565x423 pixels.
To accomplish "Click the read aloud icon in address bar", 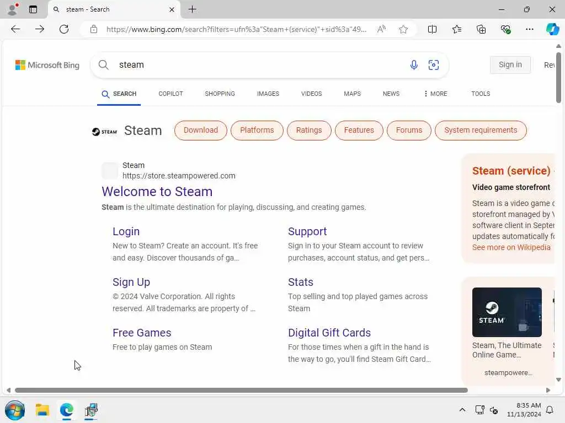I will [381, 29].
